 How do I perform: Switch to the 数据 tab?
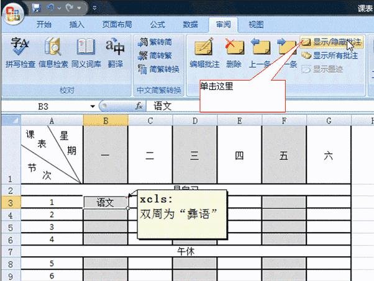(190, 24)
